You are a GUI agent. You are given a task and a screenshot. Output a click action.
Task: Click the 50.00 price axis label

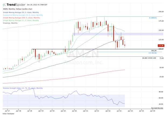[x=161, y=67]
